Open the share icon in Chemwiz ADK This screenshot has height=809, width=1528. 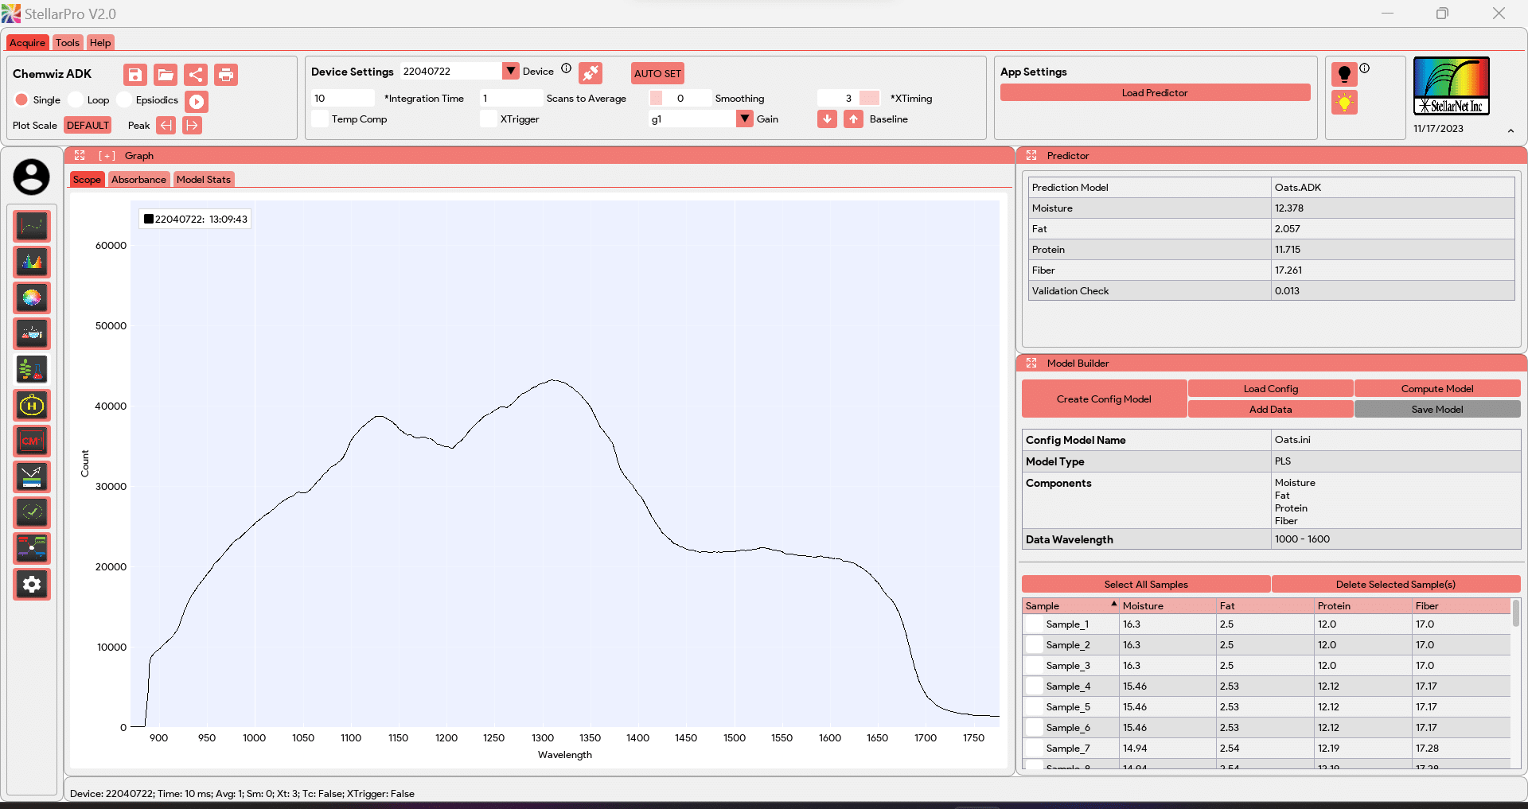point(196,75)
